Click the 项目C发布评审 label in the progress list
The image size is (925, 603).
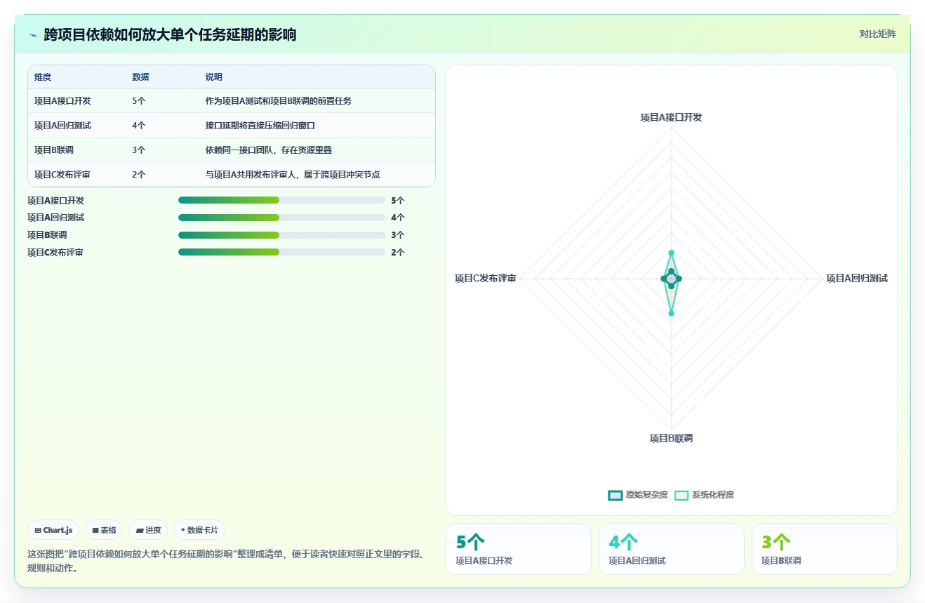point(55,253)
